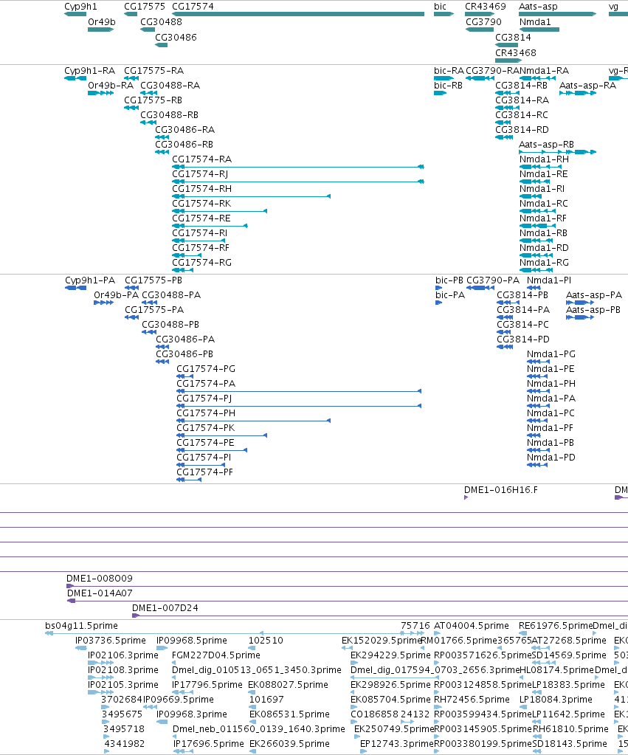Click the Cyp9h1 gene feature

75,14
